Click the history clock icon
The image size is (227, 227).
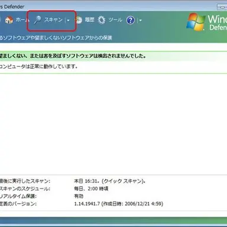[x=79, y=20]
